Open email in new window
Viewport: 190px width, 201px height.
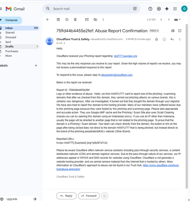pos(180,31)
